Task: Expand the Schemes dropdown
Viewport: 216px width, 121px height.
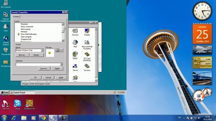Action: coord(61,64)
